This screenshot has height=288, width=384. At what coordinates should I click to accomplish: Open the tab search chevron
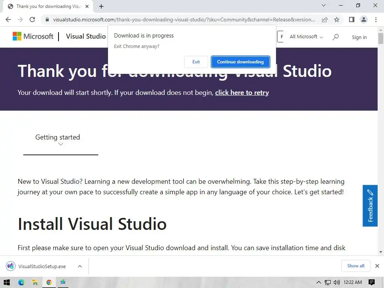324,5
